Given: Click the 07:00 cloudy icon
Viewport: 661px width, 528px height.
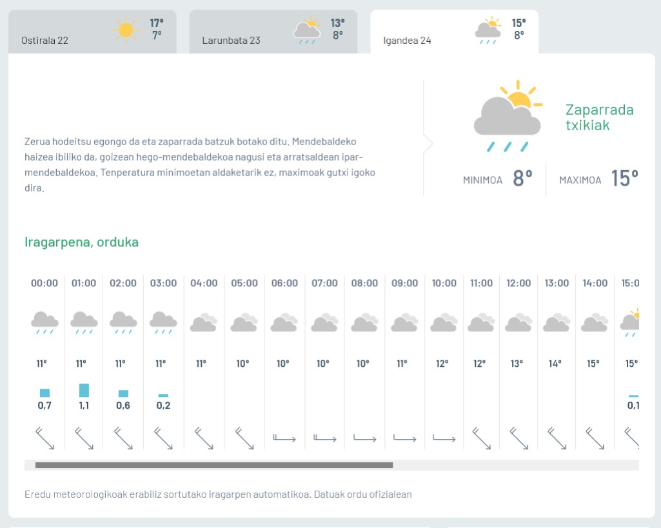Looking at the screenshot, I should [x=324, y=322].
